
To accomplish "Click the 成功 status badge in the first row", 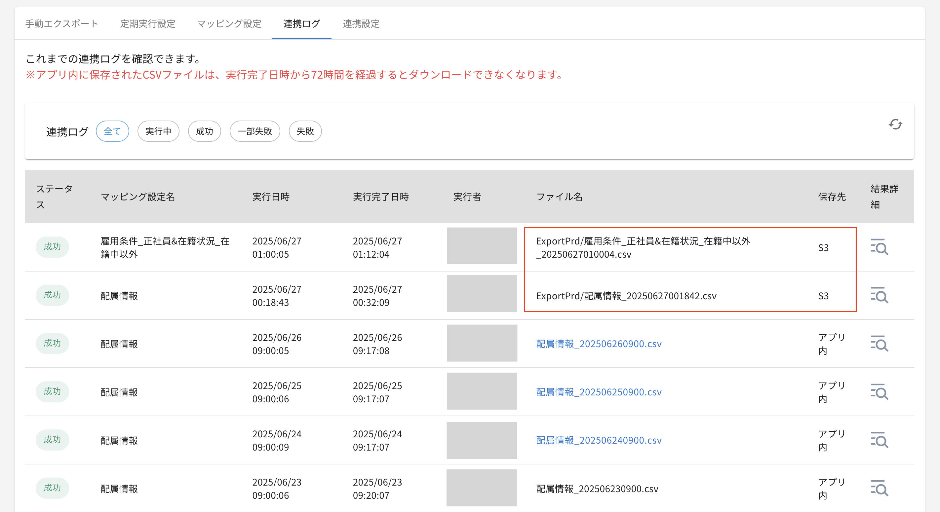I will point(52,247).
